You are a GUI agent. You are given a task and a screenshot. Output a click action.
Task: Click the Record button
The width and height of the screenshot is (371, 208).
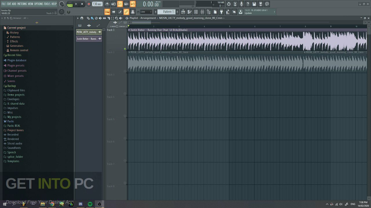tap(89, 4)
